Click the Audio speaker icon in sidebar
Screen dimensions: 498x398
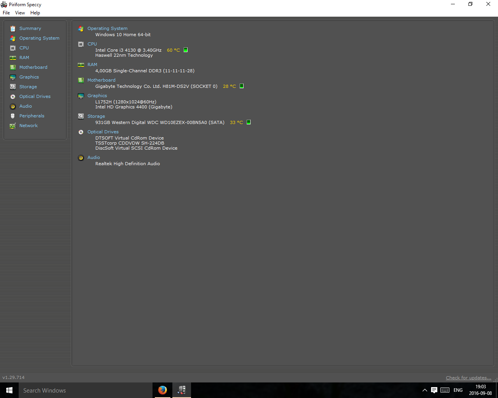click(x=13, y=106)
